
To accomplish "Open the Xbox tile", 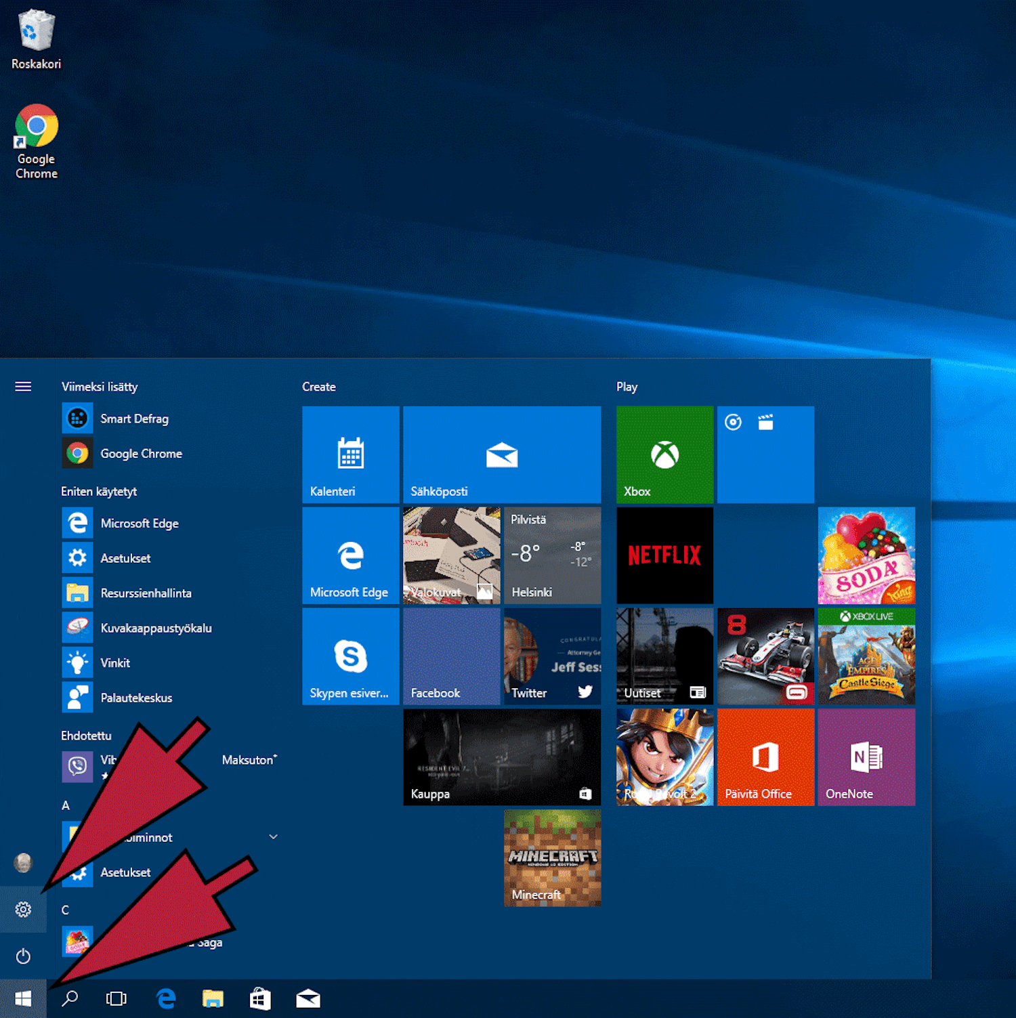I will pos(664,454).
